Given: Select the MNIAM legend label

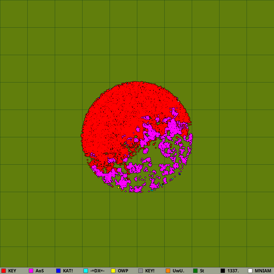Looking at the screenshot, I should coord(263,271).
